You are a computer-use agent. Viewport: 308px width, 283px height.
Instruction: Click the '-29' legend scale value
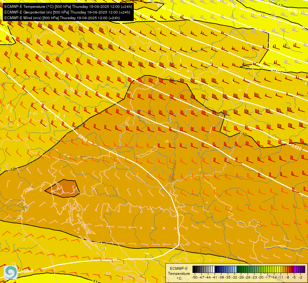point(241,277)
